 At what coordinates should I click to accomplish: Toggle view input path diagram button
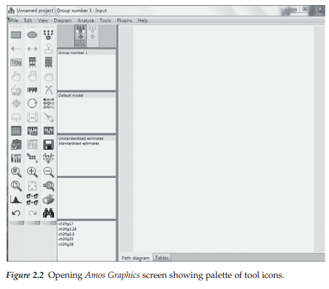[80, 36]
